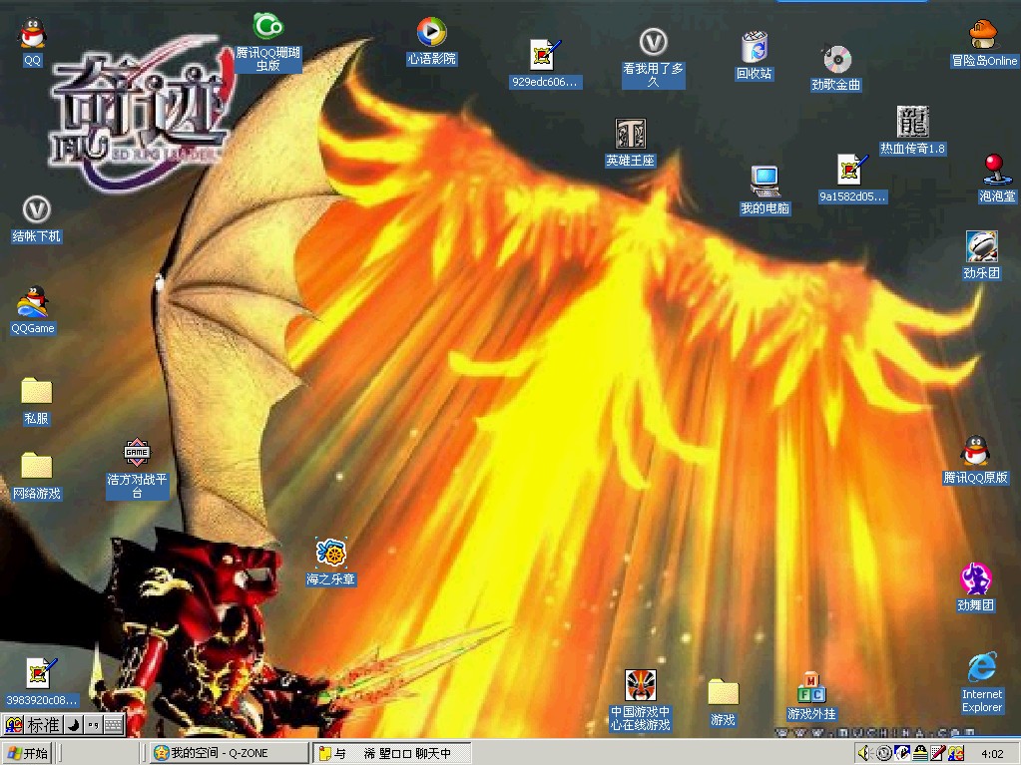The width and height of the screenshot is (1021, 765).
Task: Select the 浩方对战平台 game icon
Action: 137,453
